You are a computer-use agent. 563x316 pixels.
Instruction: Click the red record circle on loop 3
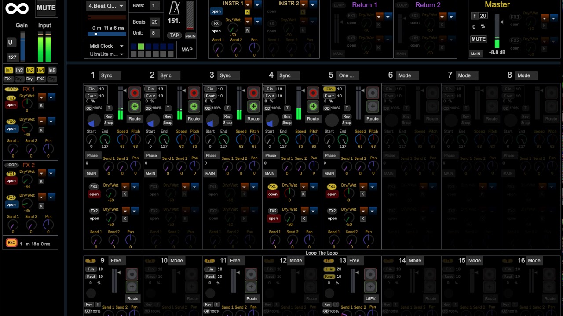click(253, 93)
